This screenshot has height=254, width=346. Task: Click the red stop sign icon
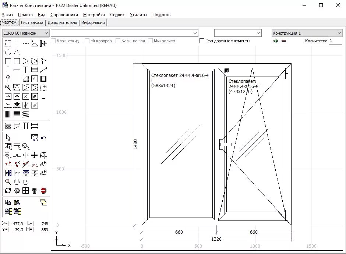(x=43, y=190)
